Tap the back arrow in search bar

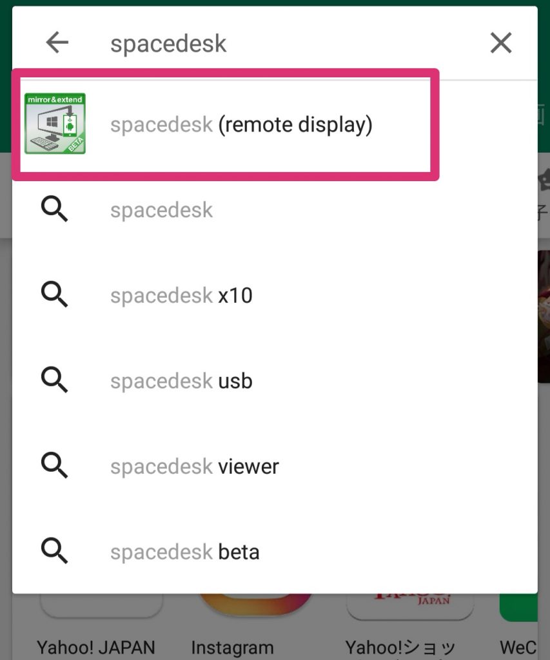click(x=57, y=43)
